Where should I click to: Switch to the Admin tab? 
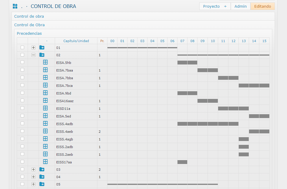[240, 6]
